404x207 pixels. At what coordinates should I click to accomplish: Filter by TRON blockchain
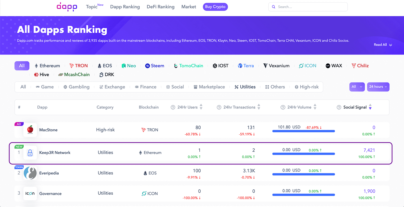78,66
